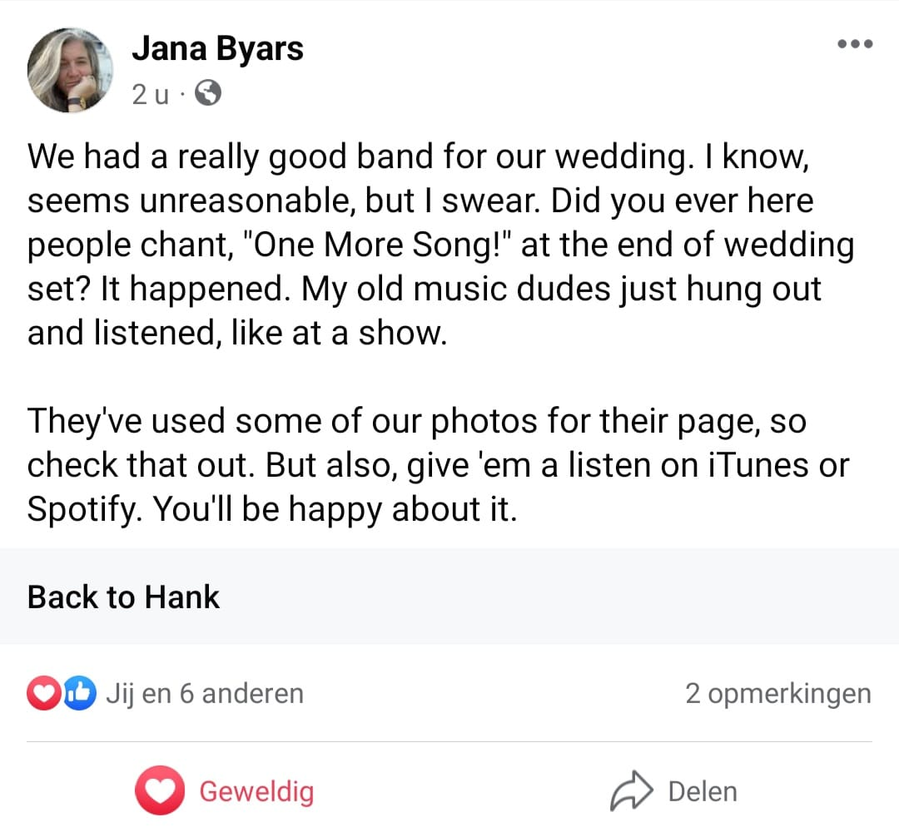The image size is (899, 832).
Task: Open the "Back to Hank" link title
Action: pyautogui.click(x=123, y=597)
